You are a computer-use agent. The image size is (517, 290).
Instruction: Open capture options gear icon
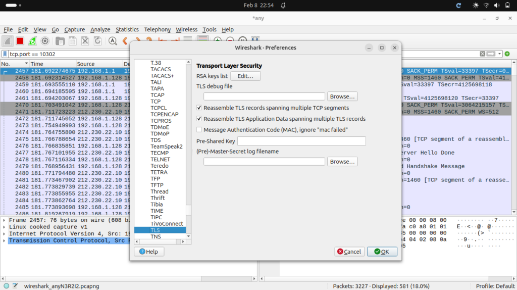coord(45,41)
